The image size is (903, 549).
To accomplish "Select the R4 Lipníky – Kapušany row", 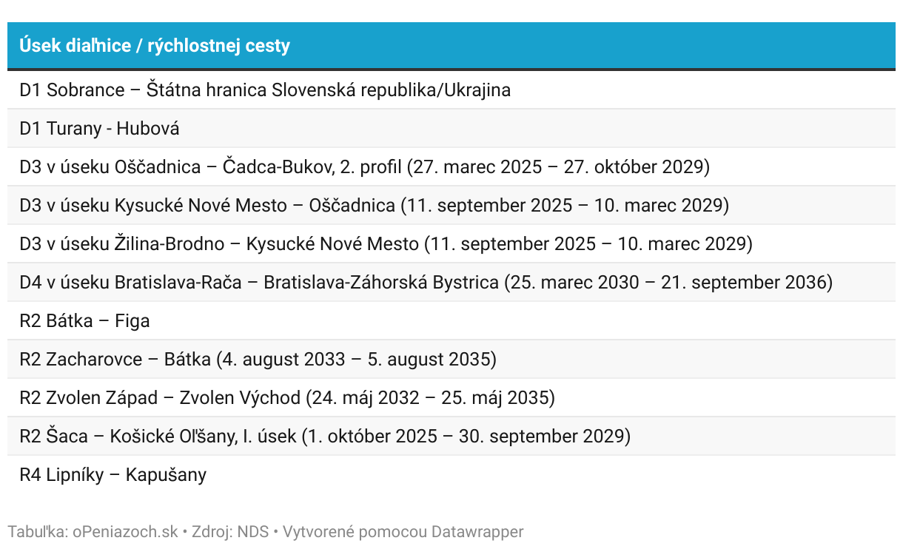I will 451,475.
